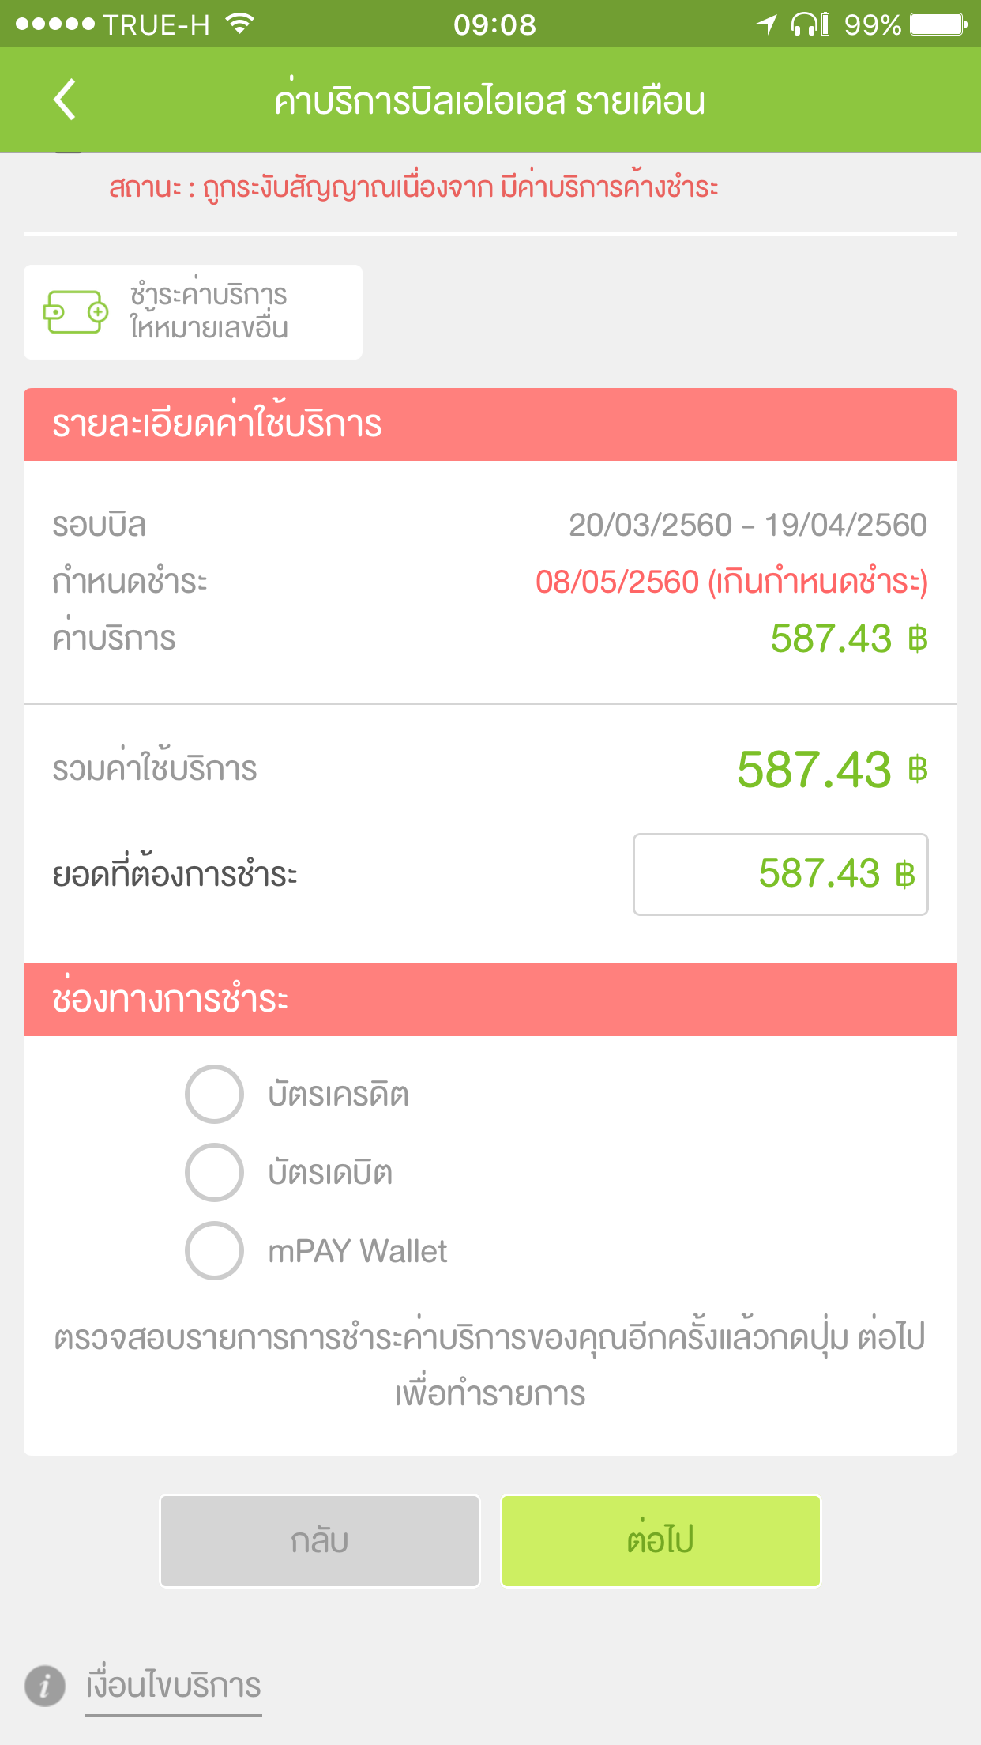Tap the page title ค่าบริการบิลเอไอเอส รายเดือน
981x1745 pixels.
point(490,101)
